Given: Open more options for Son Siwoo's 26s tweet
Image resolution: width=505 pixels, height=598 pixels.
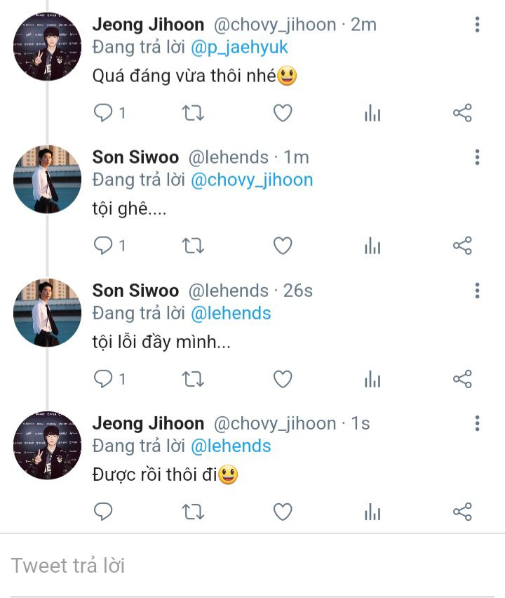Looking at the screenshot, I should (477, 291).
